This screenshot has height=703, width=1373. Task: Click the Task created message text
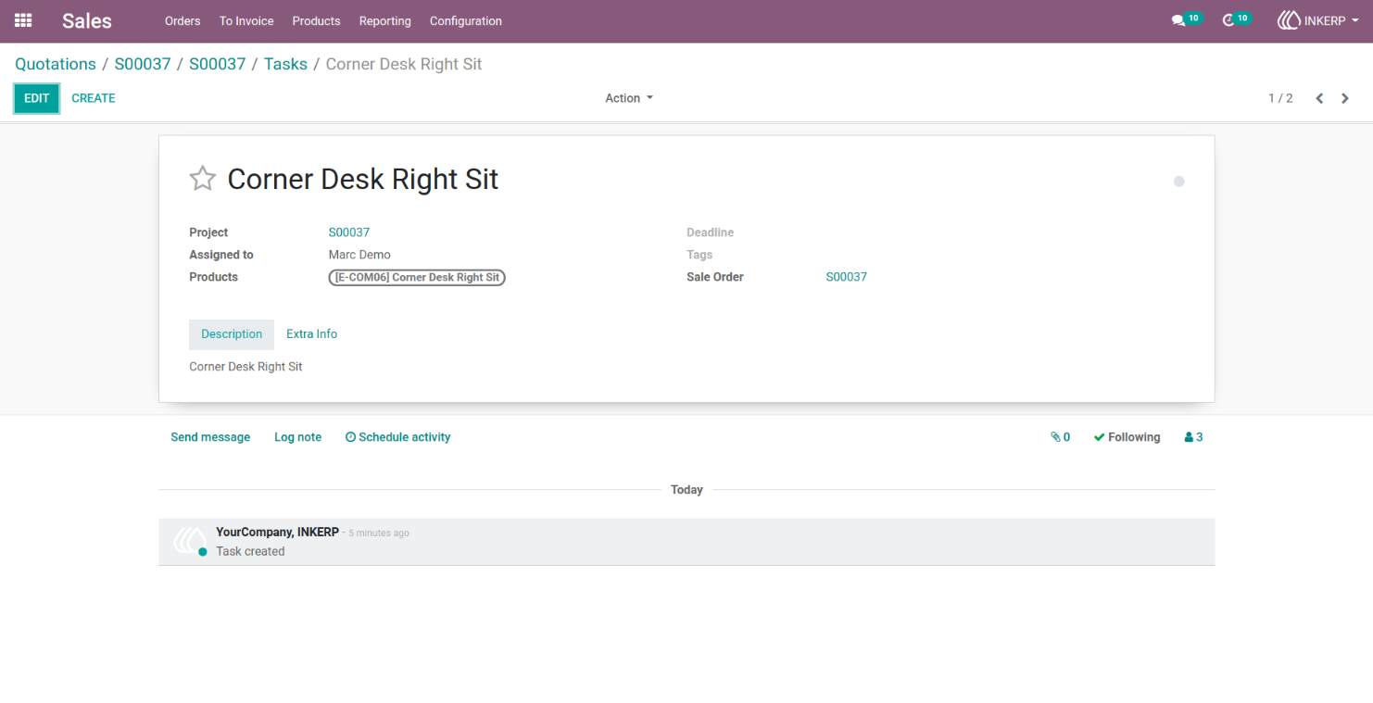250,551
